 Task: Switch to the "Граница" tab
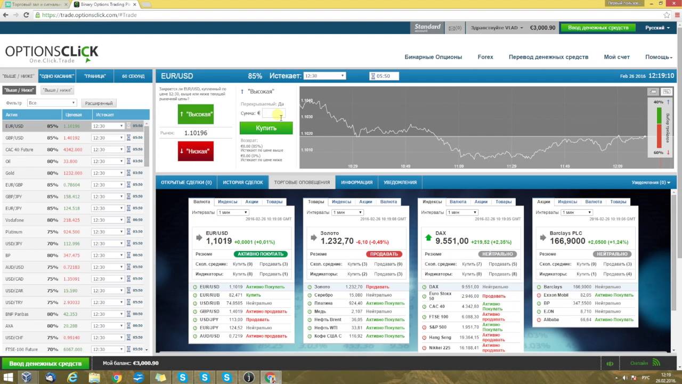(x=95, y=76)
